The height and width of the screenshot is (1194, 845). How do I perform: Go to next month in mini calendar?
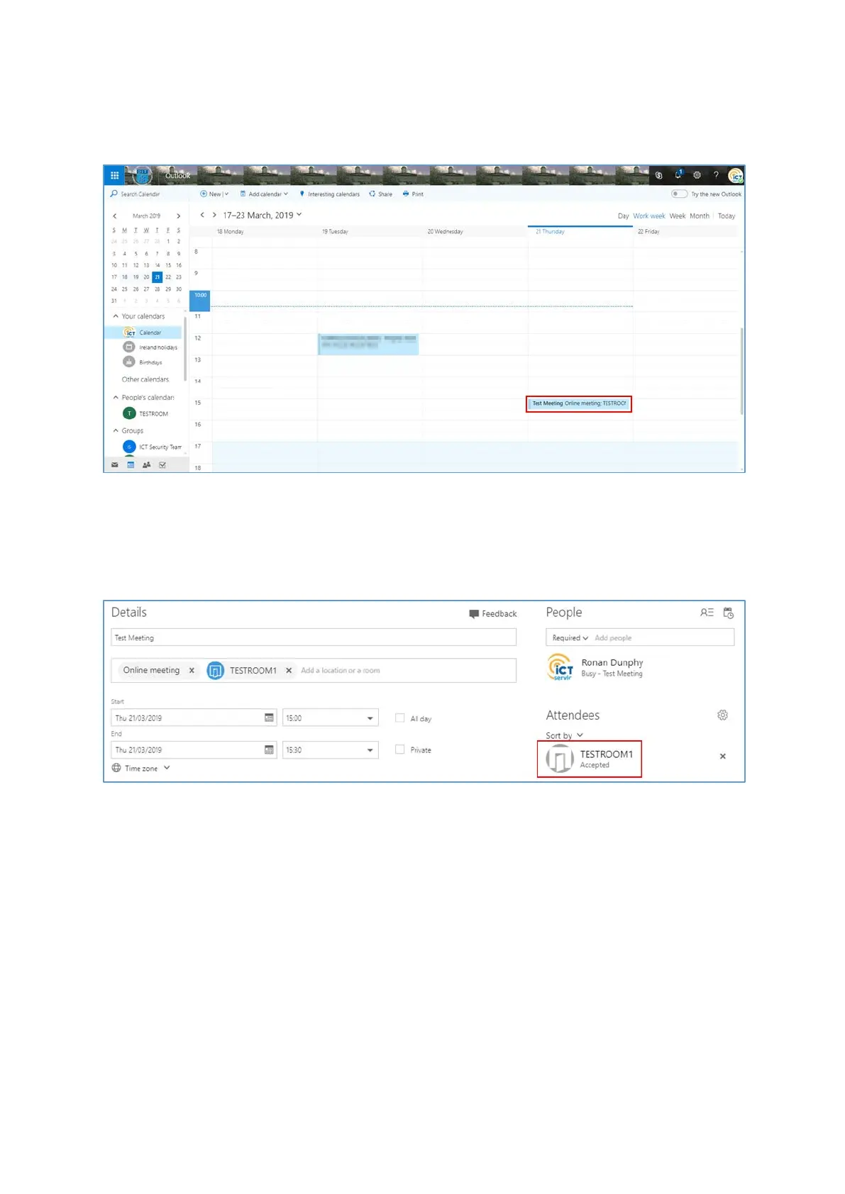178,216
